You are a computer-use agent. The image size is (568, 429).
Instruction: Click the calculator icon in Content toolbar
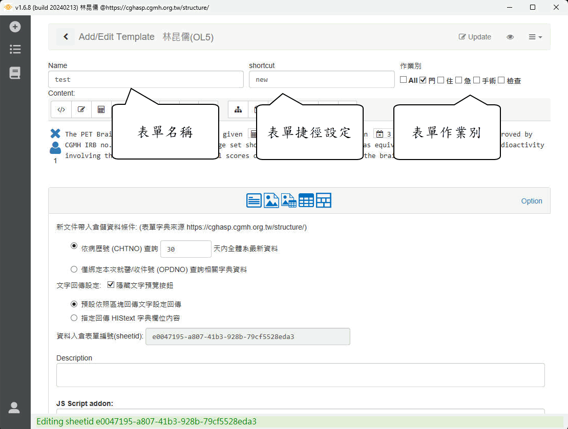101,109
